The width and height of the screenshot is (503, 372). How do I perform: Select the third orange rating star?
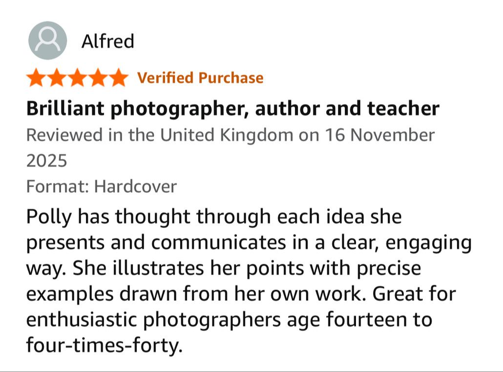[78, 78]
